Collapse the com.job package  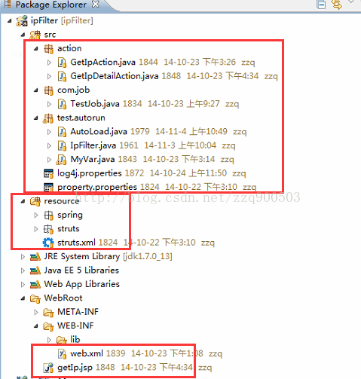36,90
